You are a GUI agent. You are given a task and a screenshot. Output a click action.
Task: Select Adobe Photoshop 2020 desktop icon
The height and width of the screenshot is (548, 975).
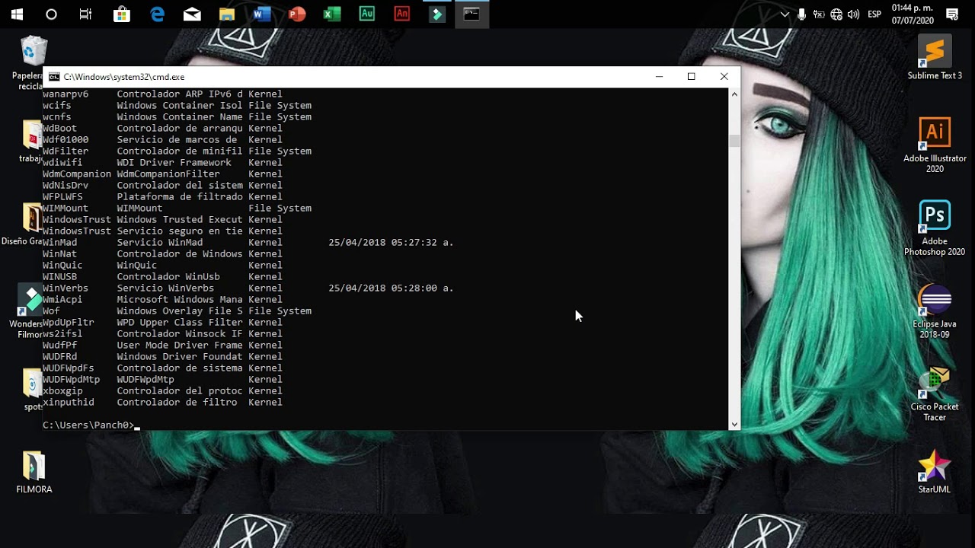[935, 228]
